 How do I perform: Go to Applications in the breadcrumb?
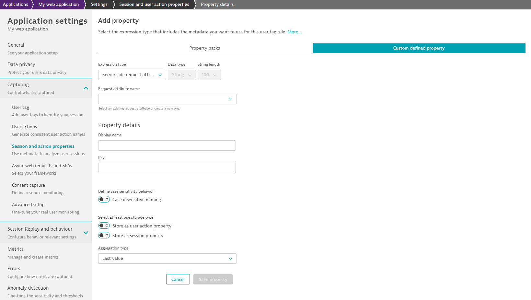(x=15, y=5)
